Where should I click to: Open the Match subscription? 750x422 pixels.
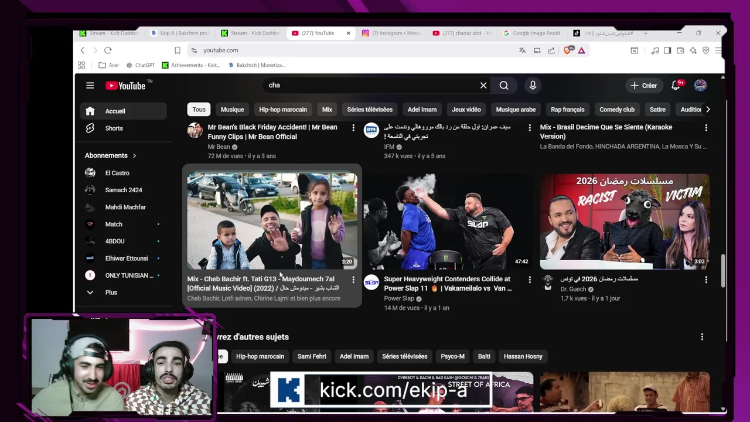click(123, 224)
